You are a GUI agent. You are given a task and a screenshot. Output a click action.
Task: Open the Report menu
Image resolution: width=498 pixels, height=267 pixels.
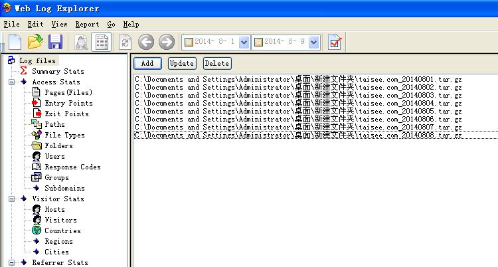(87, 24)
